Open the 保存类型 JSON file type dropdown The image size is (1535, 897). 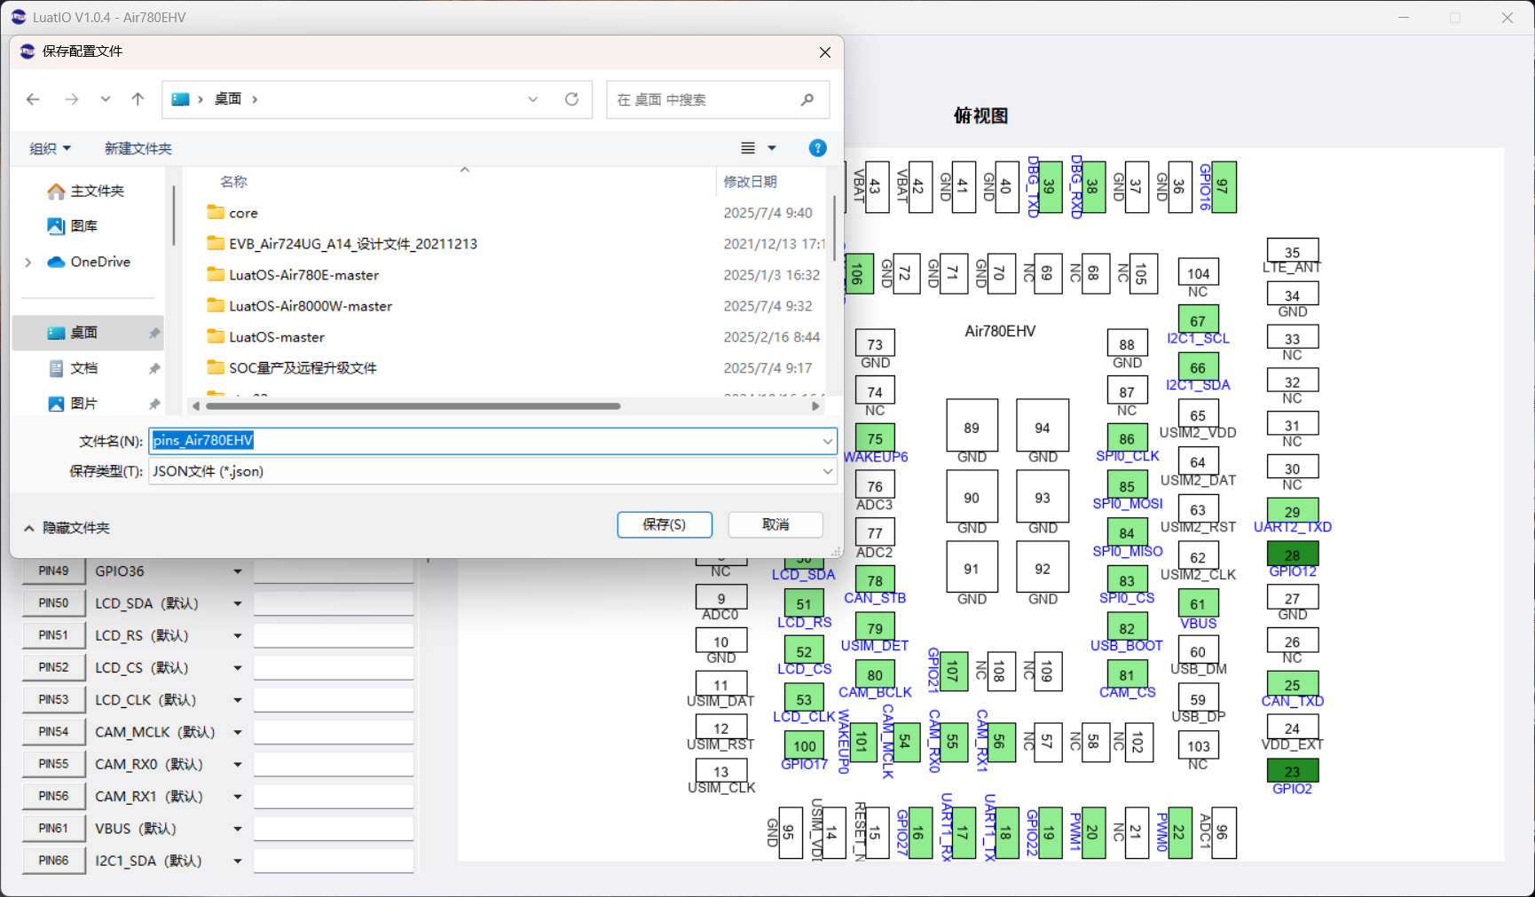coord(493,471)
